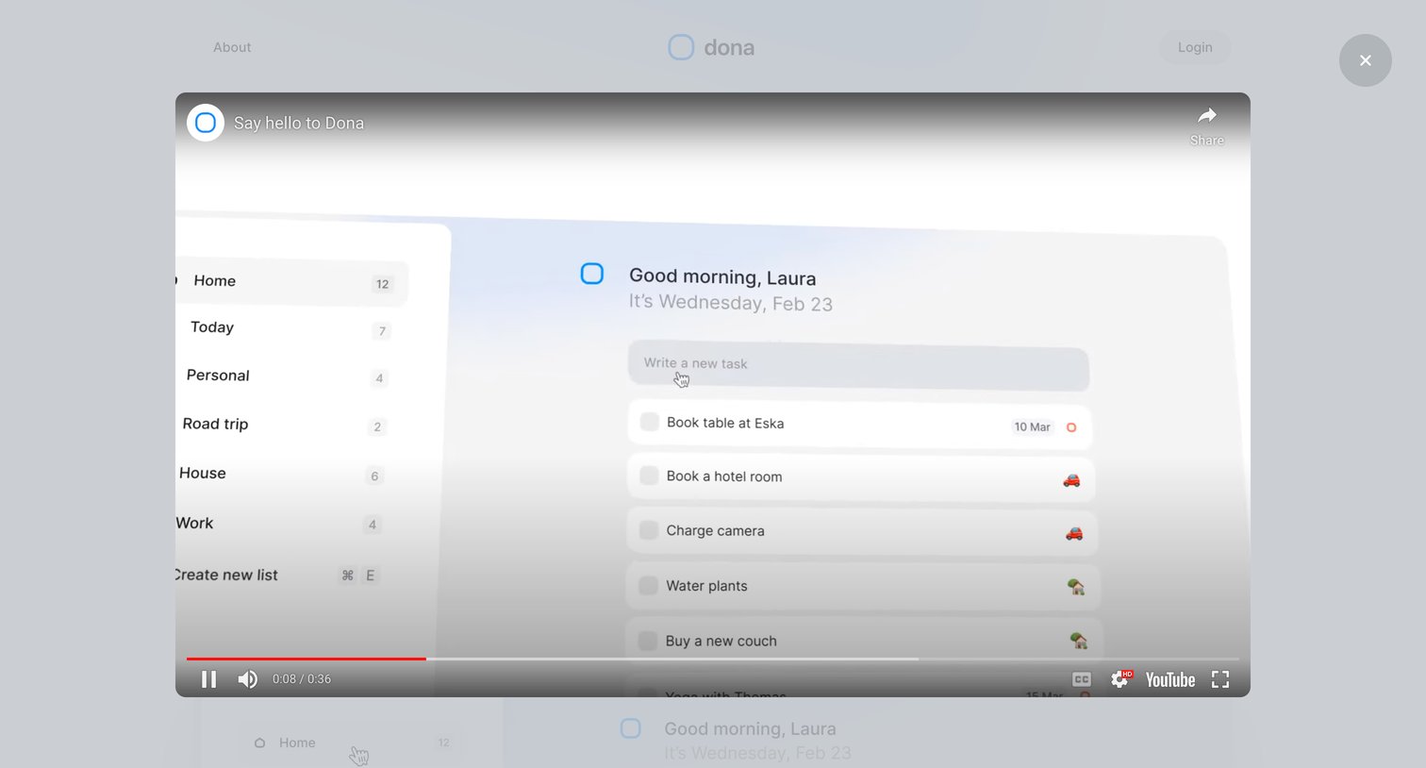Click the 'Good morning, Laura' heading in video
The width and height of the screenshot is (1426, 768).
(722, 277)
